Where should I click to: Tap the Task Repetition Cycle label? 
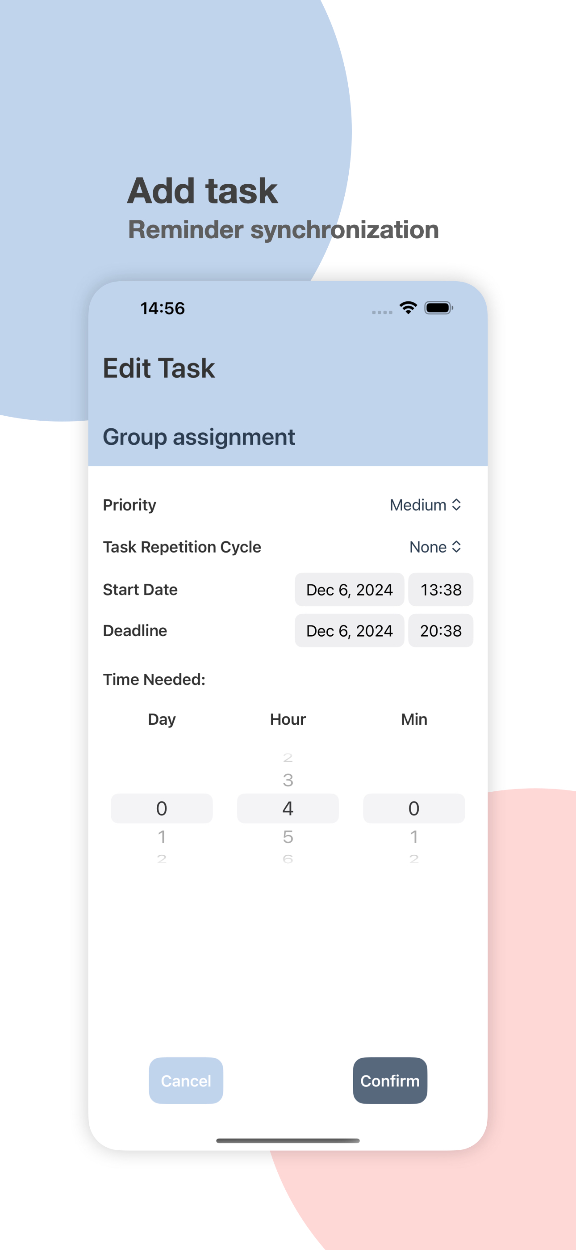tap(182, 547)
